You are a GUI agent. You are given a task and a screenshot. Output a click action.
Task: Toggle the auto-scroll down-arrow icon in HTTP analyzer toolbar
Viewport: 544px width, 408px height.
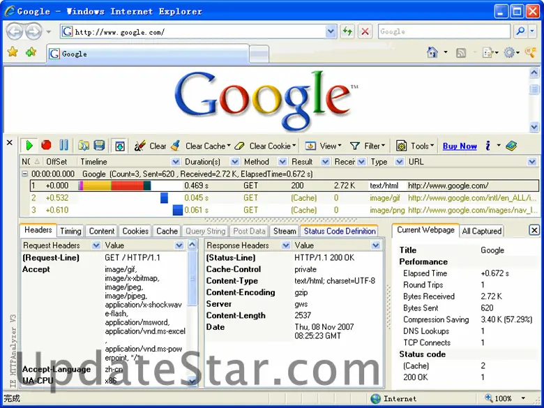(x=120, y=146)
